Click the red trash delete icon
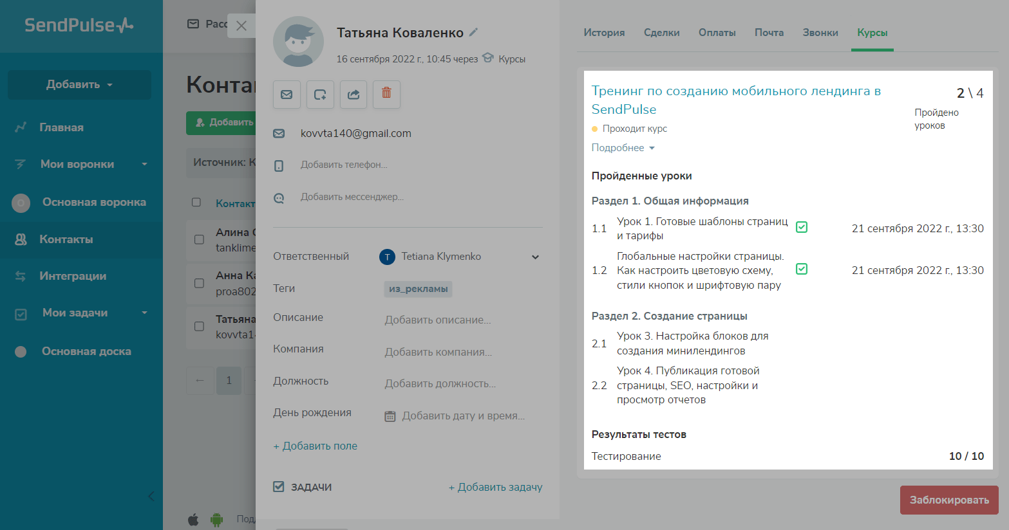1009x530 pixels. [x=386, y=94]
